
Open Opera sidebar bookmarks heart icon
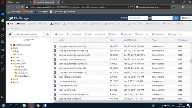[3, 57]
